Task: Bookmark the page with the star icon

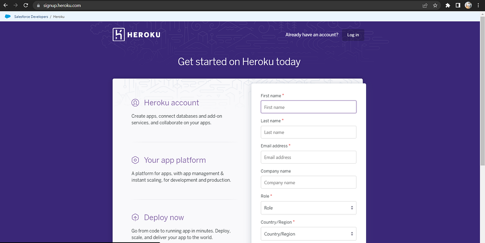Action: tap(434, 5)
